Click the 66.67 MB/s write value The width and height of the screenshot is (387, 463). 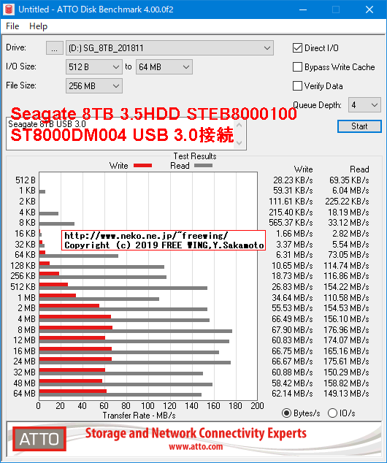[292, 361]
